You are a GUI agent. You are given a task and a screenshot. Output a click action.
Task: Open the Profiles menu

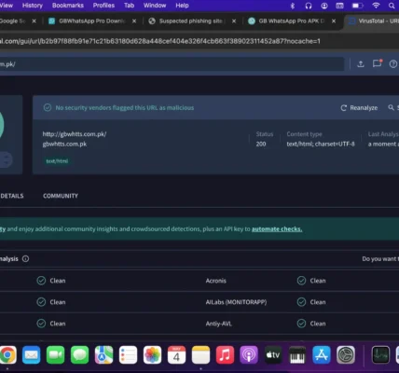coord(103,6)
